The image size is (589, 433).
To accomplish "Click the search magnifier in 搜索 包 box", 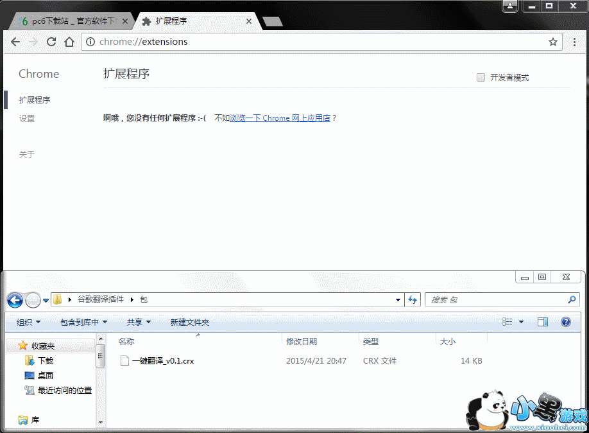I will pos(570,299).
